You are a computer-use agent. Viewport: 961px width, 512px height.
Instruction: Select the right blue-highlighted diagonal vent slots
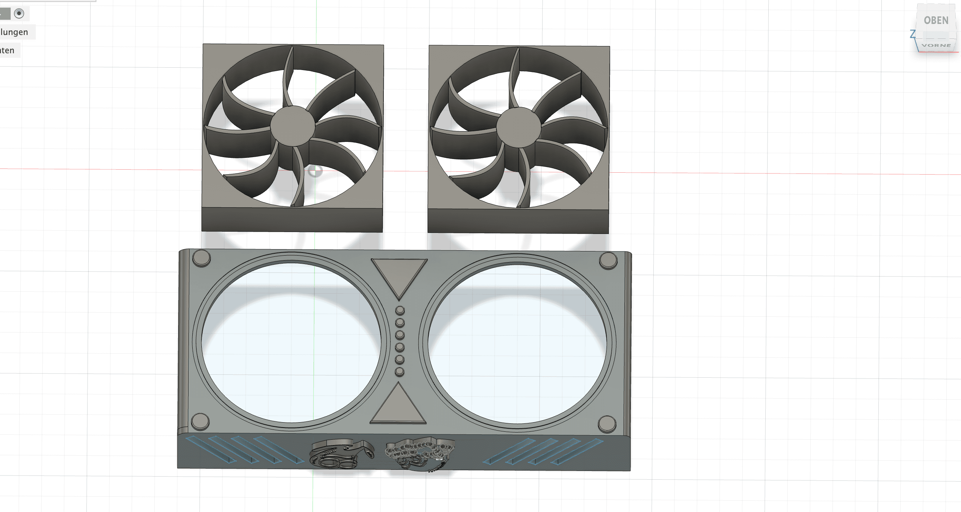tap(543, 452)
